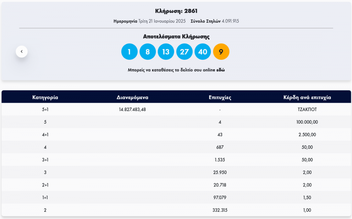Click the blue ball showing number 1
This screenshot has height=219, width=352.
point(129,52)
